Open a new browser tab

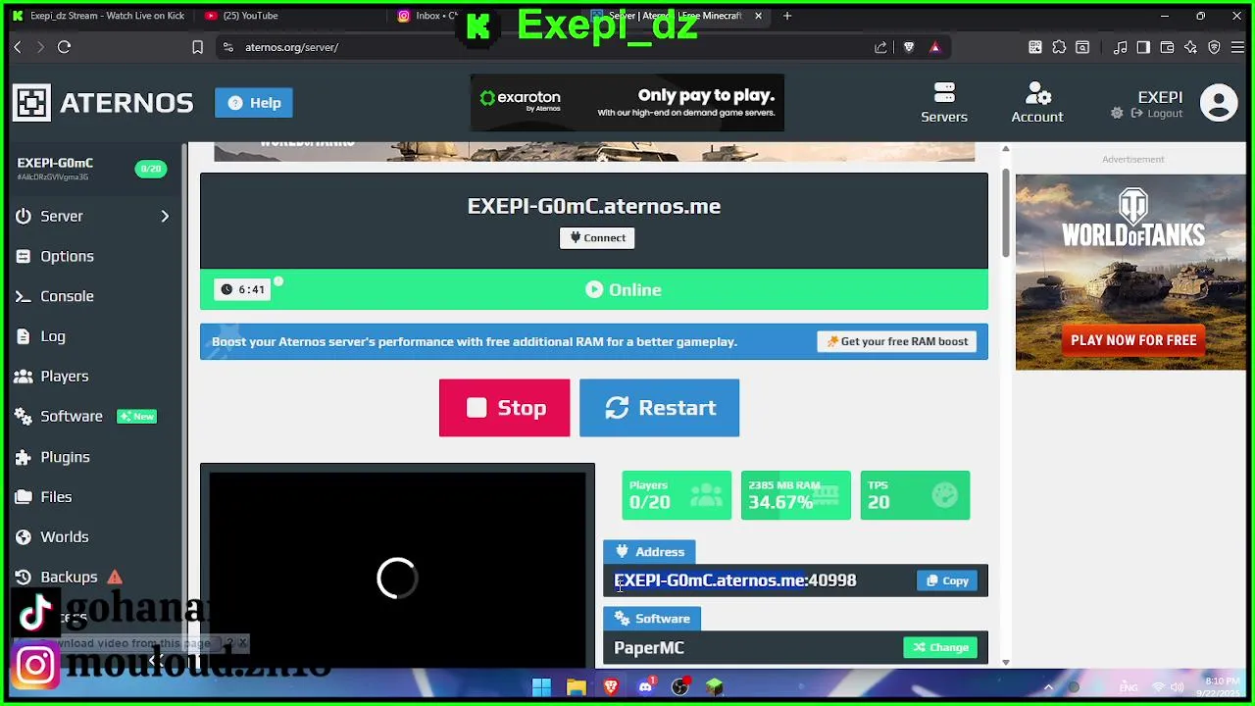pyautogui.click(x=787, y=16)
